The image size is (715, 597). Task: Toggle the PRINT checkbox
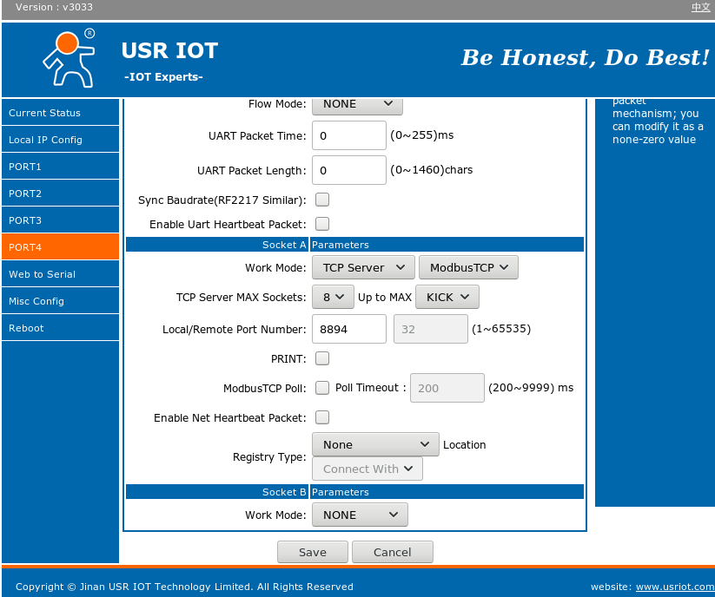[x=322, y=358]
